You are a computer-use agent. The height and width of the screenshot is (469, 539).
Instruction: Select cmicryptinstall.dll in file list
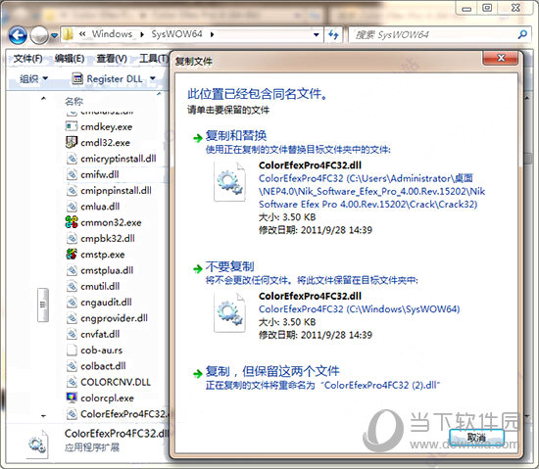(111, 159)
